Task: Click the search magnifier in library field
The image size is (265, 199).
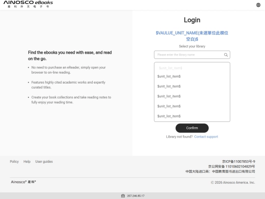Action: 226,55
